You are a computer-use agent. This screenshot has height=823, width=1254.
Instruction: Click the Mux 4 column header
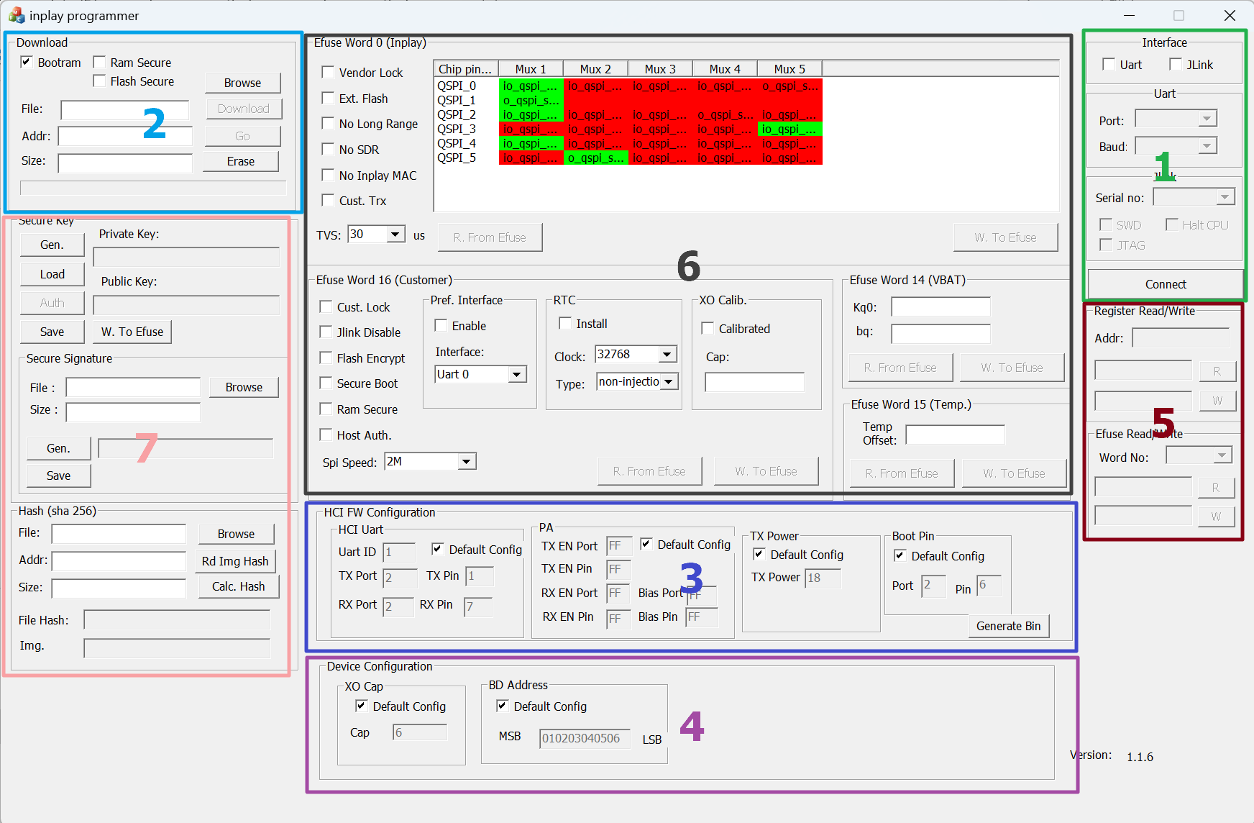coord(725,69)
